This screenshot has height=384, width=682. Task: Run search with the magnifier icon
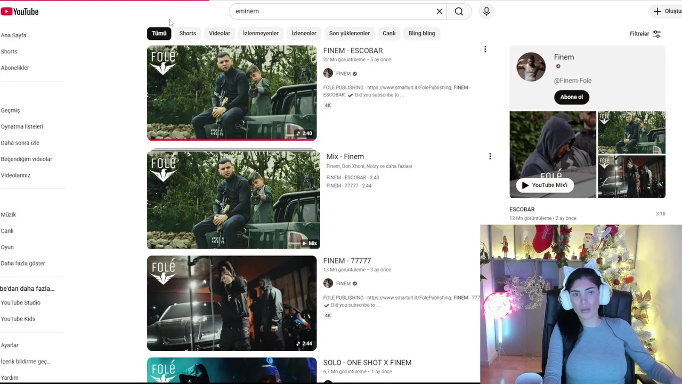[459, 11]
